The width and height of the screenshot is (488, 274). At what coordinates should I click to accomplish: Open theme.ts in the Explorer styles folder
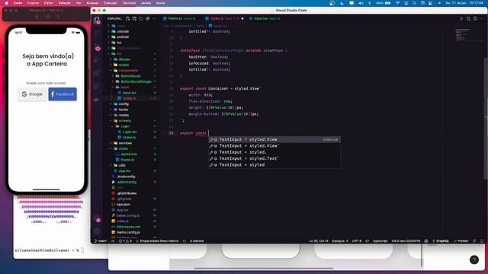[x=127, y=160]
